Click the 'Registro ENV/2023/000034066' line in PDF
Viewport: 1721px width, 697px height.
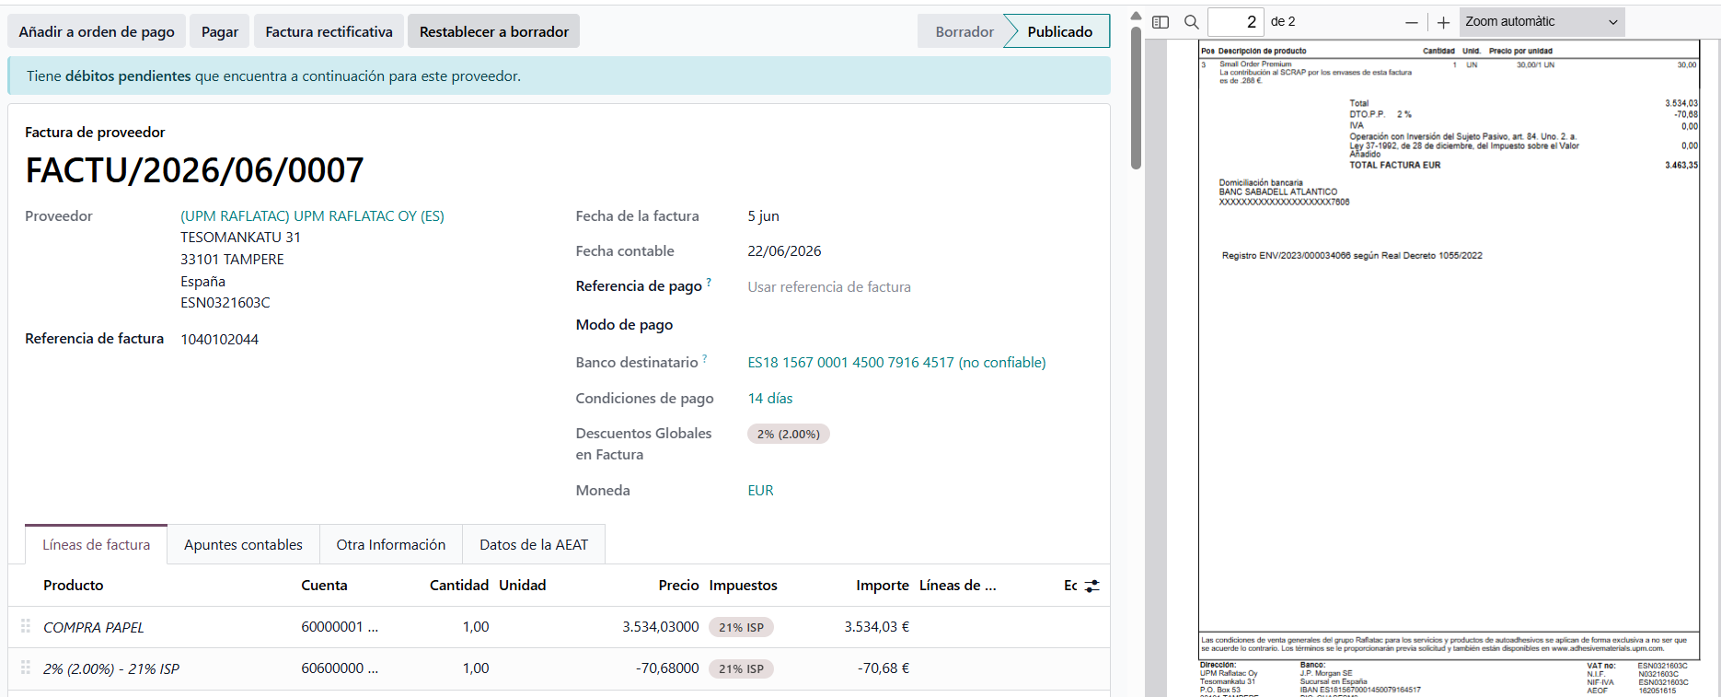1352,256
